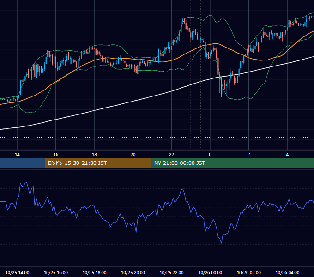Screen dimensions: 314x277
Task: Click hour label 18 on price chart axis
Action: coord(94,155)
